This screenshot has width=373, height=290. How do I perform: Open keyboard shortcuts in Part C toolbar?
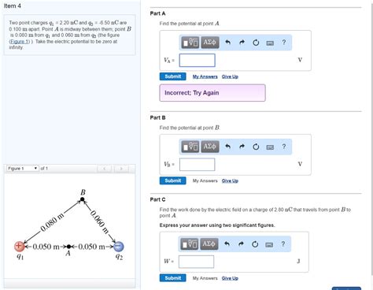coord(269,244)
